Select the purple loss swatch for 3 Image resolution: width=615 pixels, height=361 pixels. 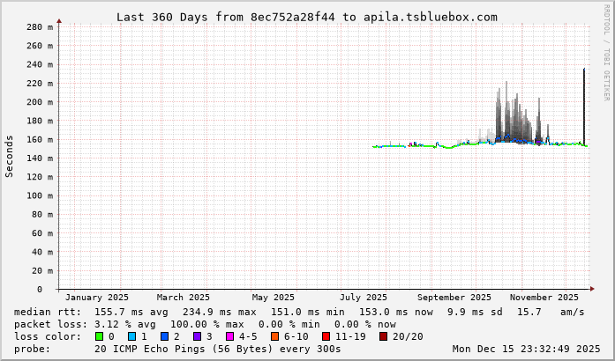(x=197, y=336)
